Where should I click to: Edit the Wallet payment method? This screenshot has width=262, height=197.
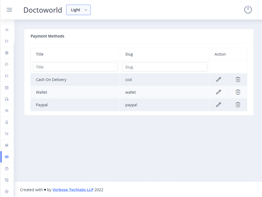(218, 92)
